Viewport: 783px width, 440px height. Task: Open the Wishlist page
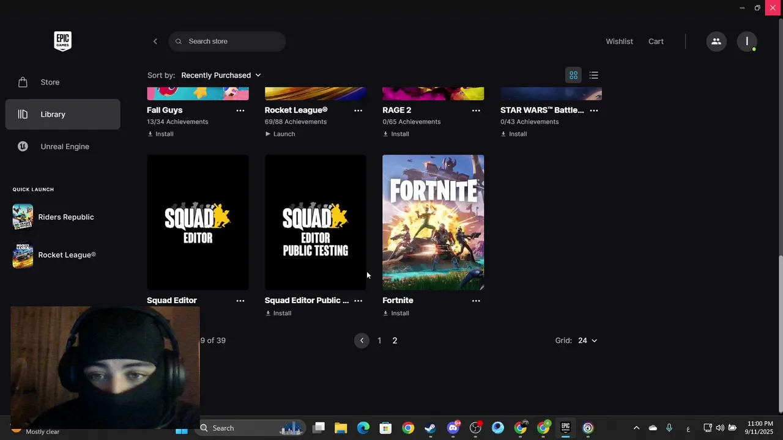point(619,42)
